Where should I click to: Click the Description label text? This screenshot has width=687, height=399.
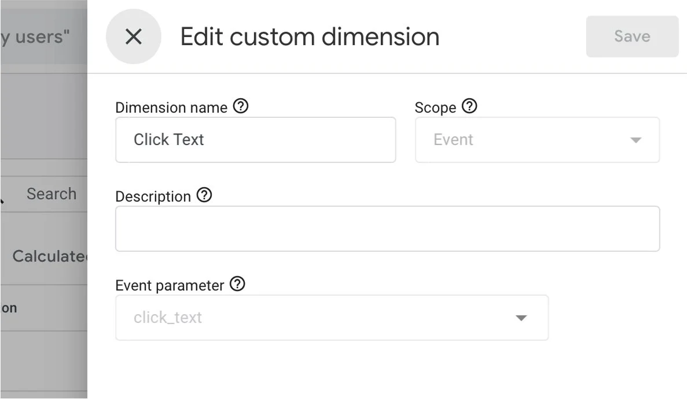(x=153, y=196)
